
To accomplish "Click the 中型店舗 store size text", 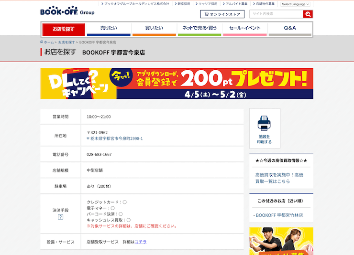I will tap(95, 170).
